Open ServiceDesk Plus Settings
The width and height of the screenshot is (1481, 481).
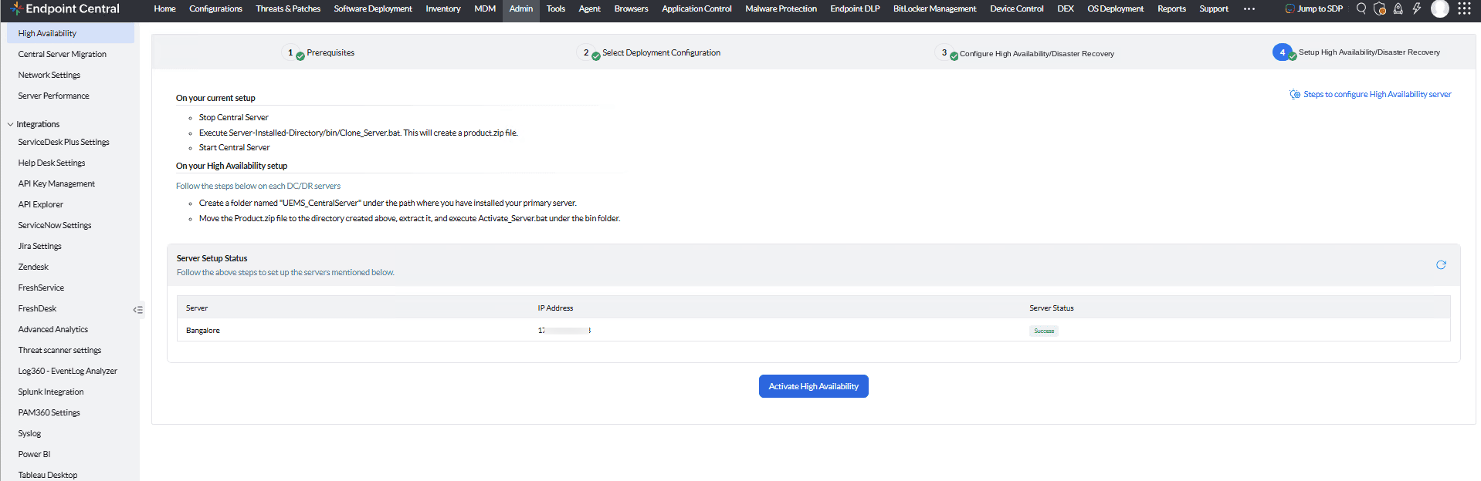click(x=64, y=142)
